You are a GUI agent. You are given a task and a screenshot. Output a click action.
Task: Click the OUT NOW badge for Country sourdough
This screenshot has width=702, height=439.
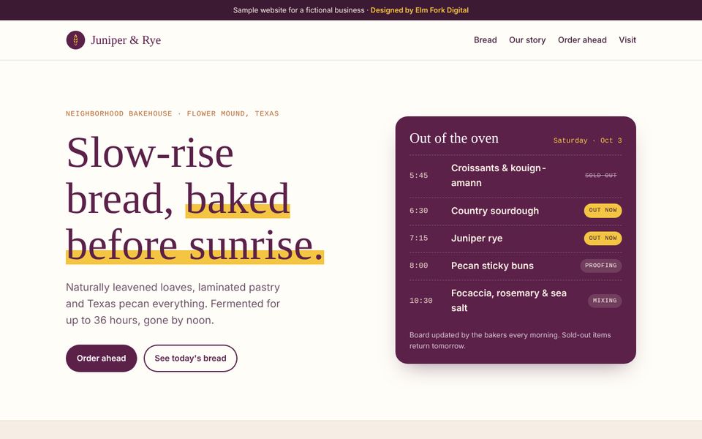(603, 210)
